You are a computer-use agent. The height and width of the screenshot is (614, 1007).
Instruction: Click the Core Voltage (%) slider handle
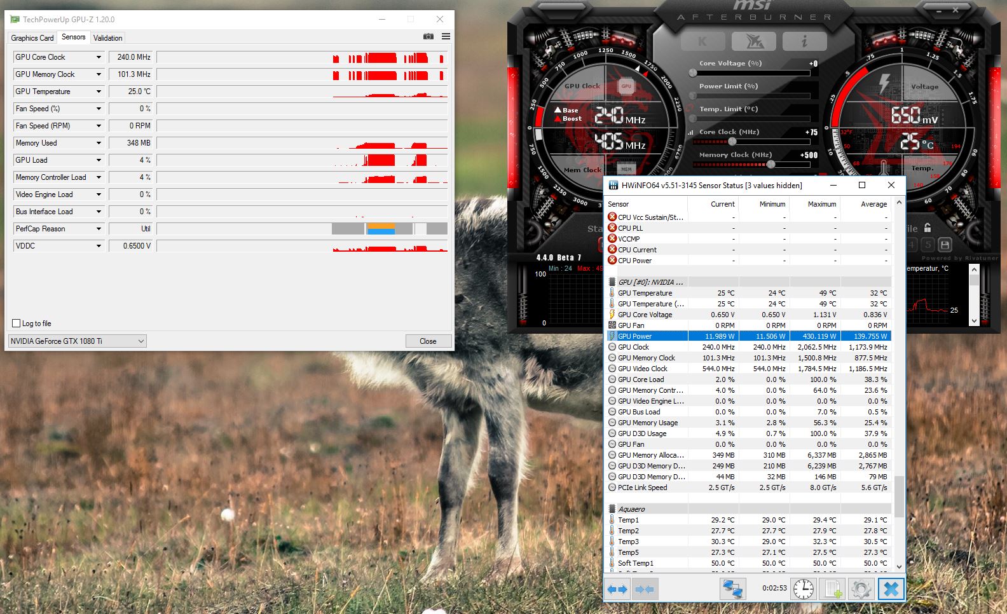[693, 73]
